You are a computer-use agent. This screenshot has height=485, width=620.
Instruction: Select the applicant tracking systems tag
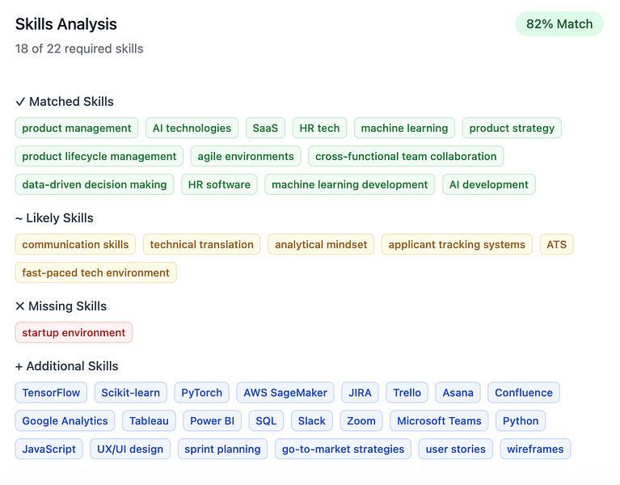click(x=457, y=244)
